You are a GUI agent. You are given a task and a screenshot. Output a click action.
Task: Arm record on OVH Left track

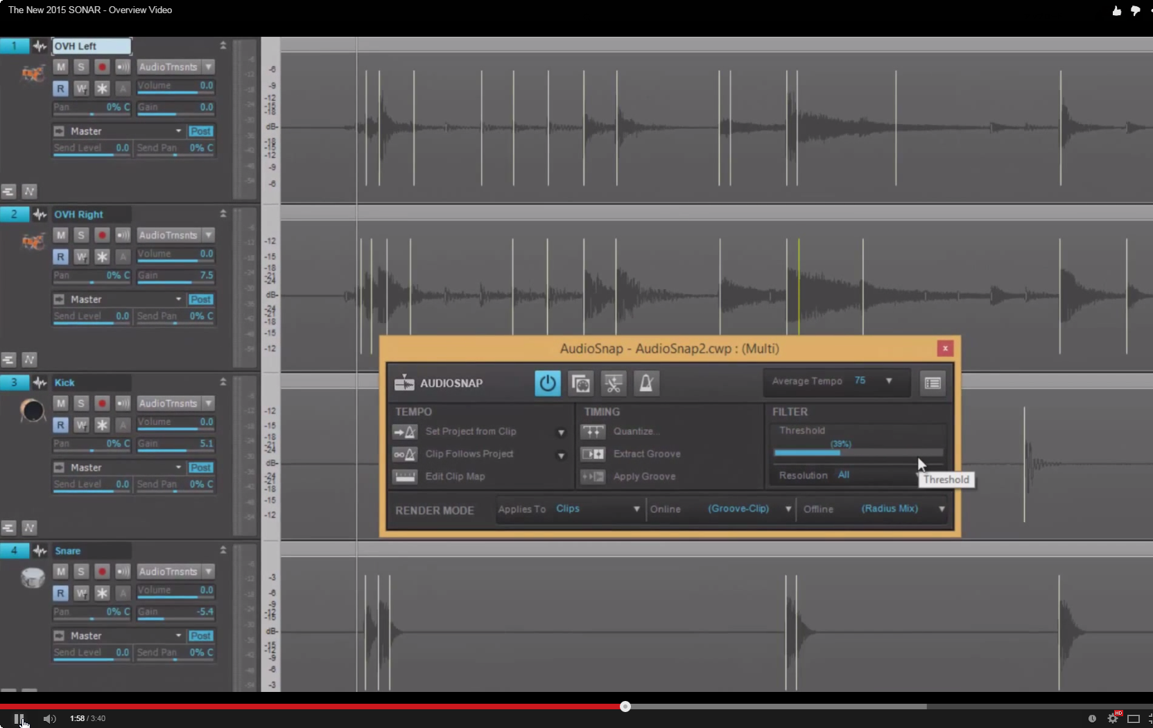coord(102,67)
